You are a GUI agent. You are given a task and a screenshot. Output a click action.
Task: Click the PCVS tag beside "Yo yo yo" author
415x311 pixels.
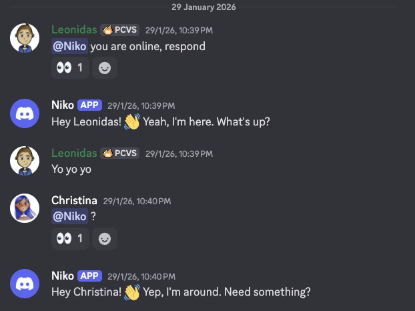point(119,153)
